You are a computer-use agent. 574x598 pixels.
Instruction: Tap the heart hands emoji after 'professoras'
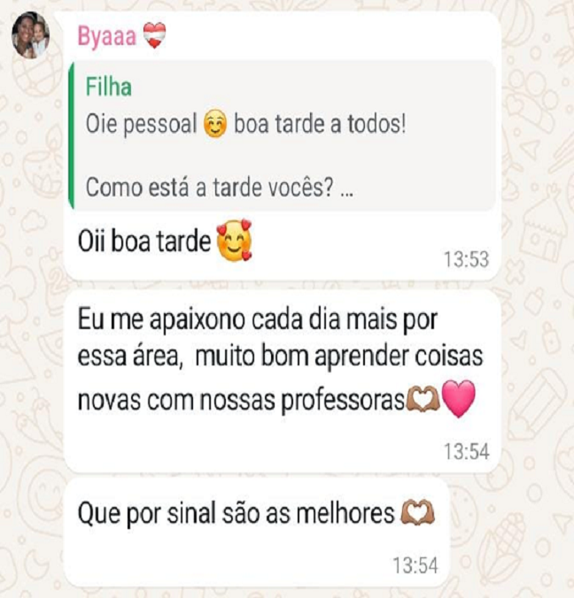(423, 399)
